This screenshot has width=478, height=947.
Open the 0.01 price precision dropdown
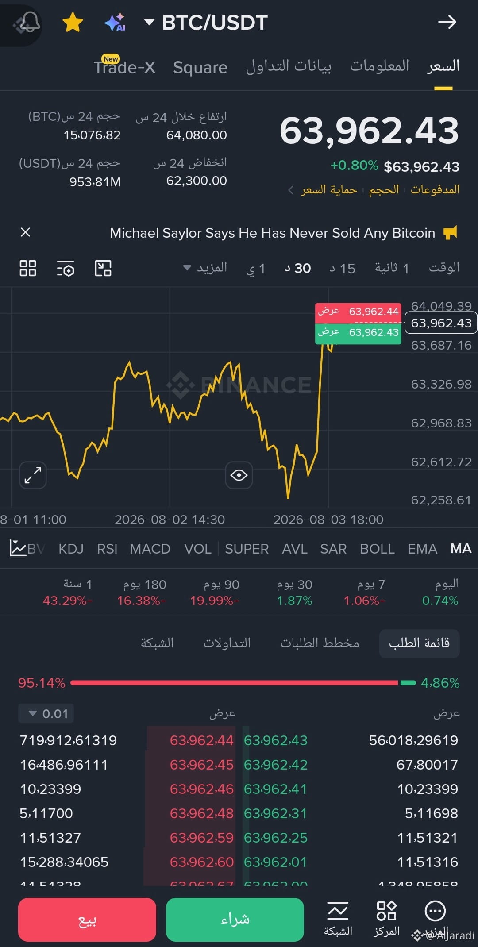pyautogui.click(x=46, y=713)
